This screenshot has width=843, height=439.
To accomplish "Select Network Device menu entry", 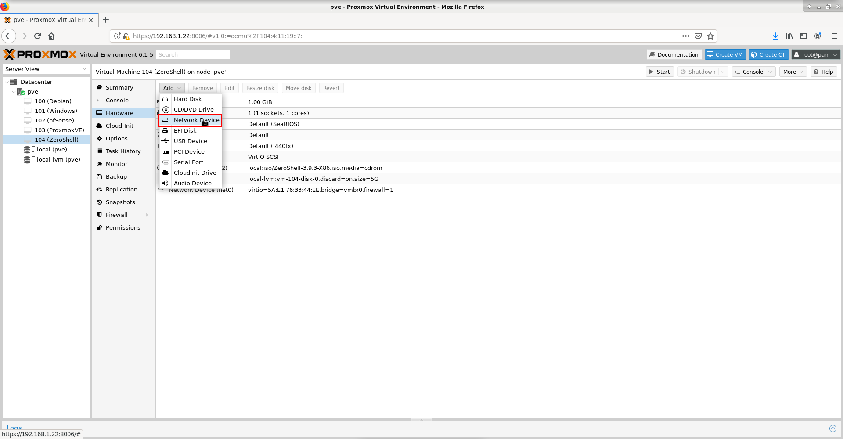I will 190,120.
